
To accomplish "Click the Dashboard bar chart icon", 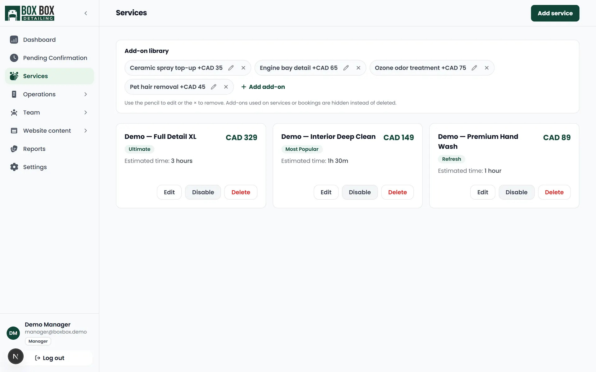I will pos(14,40).
